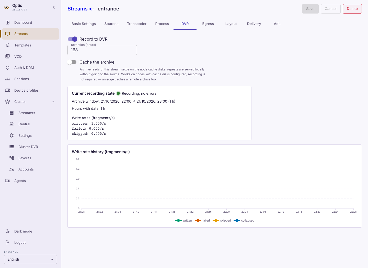Click the Delete button
The image size is (368, 268).
(352, 9)
